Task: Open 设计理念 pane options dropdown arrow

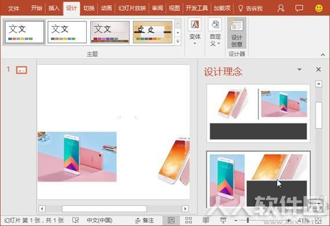Action: pos(299,70)
